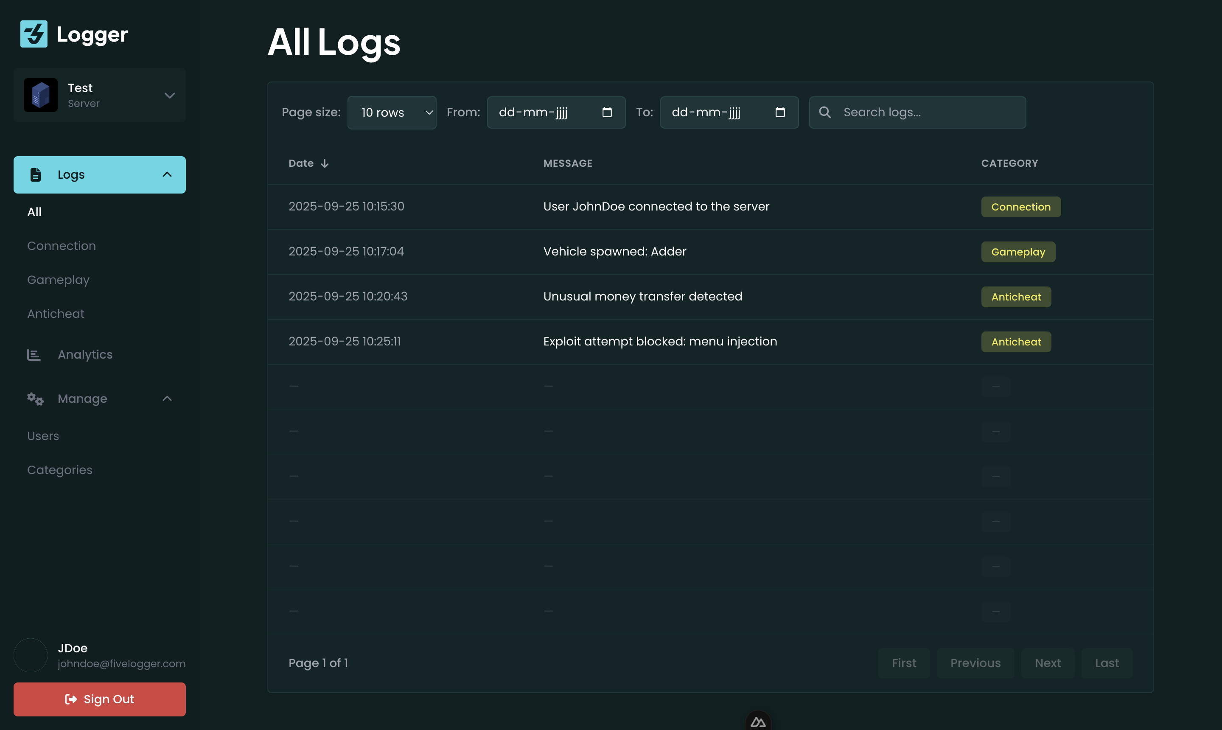The height and width of the screenshot is (730, 1222).
Task: Open the page size dropdown showing 10 rows
Action: click(392, 112)
